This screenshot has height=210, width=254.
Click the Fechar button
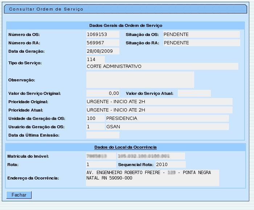coord(19,195)
